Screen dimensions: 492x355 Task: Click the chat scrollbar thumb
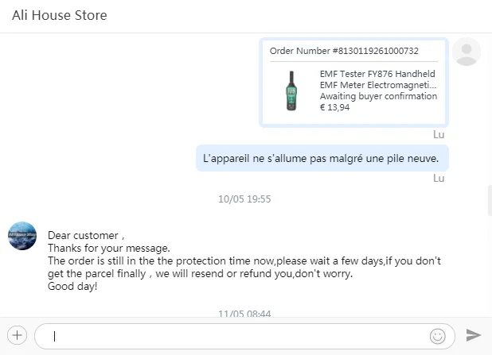click(489, 200)
